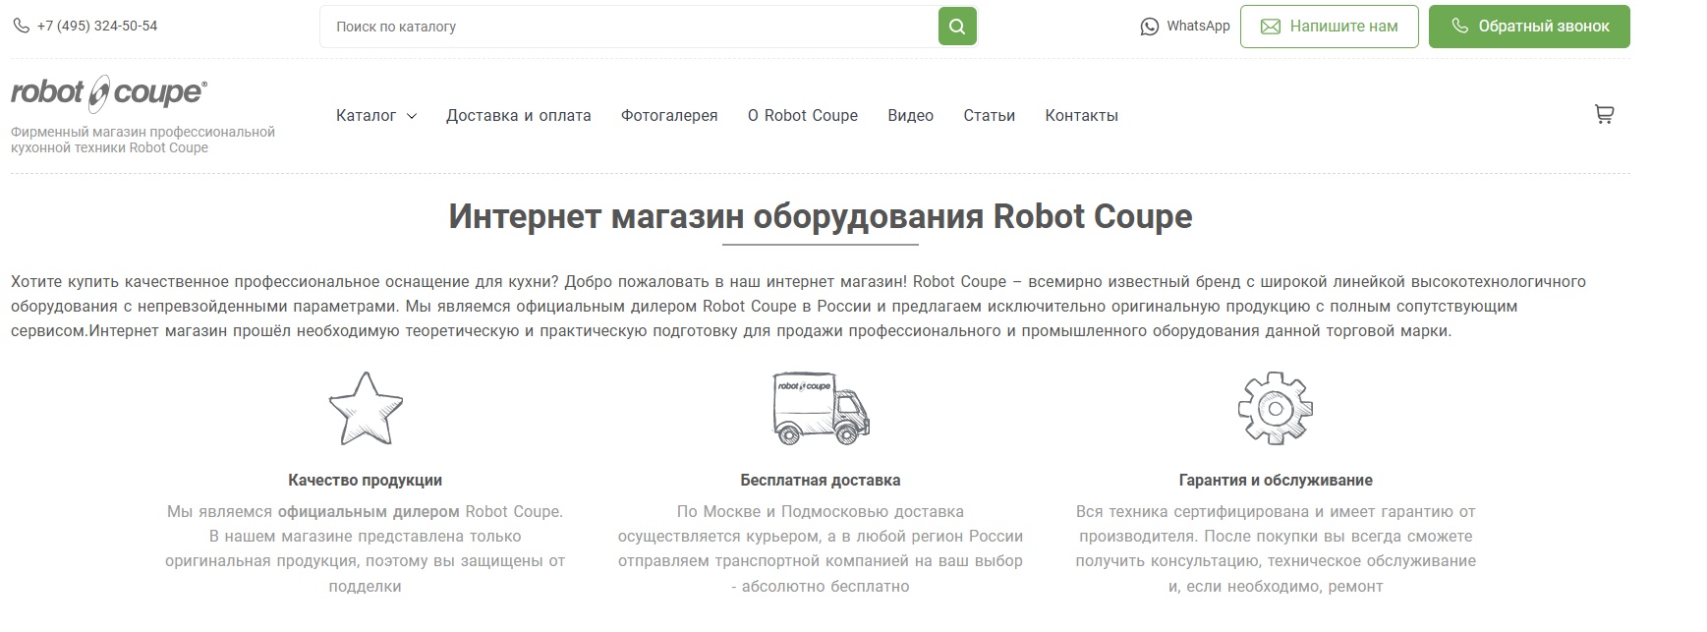
Task: Click the star quality icon
Action: click(x=366, y=409)
